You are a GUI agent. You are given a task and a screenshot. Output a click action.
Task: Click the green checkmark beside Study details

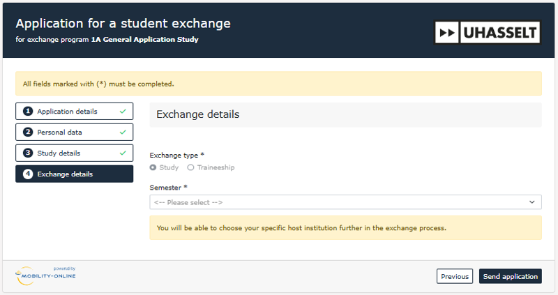[122, 153]
